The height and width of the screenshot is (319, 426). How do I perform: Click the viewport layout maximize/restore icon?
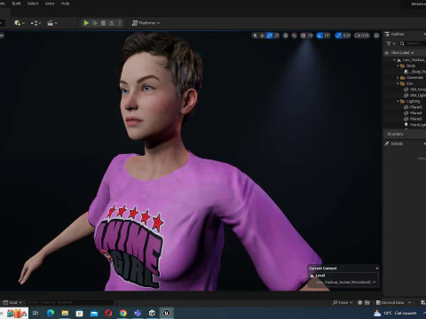pos(376,35)
